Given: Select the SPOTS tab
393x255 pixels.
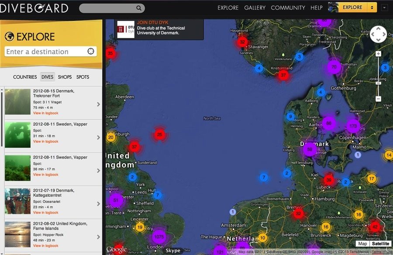Looking at the screenshot, I should coord(83,77).
